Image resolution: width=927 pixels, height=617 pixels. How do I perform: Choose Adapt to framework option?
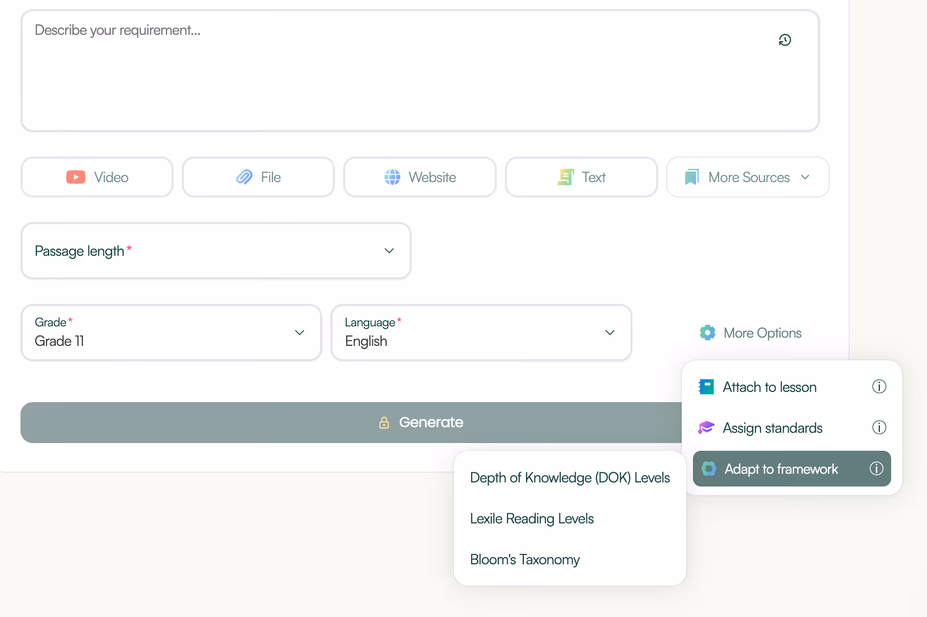pyautogui.click(x=792, y=469)
